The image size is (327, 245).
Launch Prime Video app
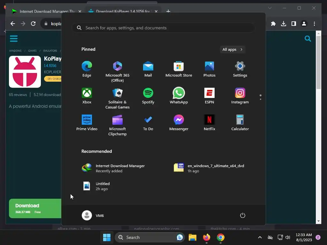point(87,123)
